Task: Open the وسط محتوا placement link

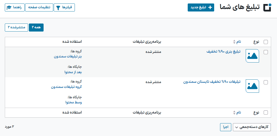Action: [74, 102]
